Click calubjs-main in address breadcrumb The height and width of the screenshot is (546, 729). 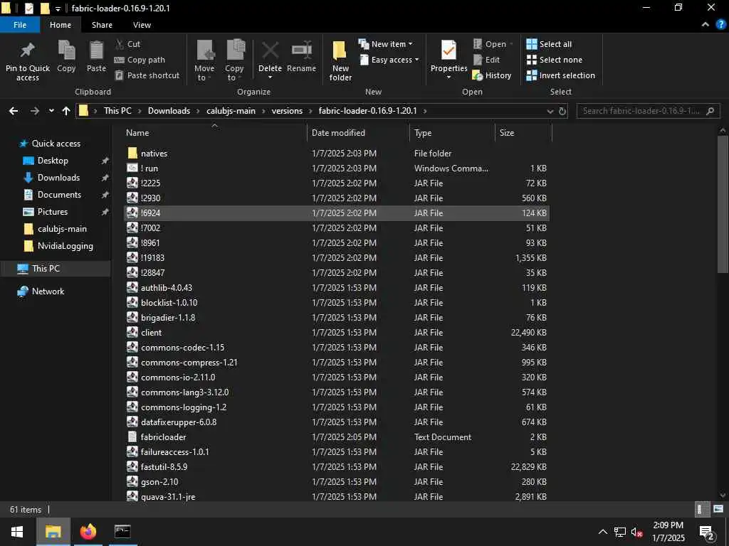(x=231, y=111)
